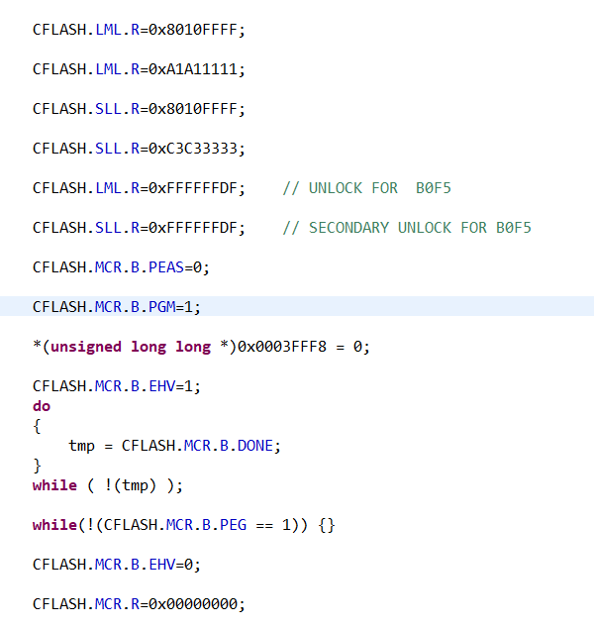Click the line CFLASH.MCR.B.EHV=1;

tap(117, 386)
